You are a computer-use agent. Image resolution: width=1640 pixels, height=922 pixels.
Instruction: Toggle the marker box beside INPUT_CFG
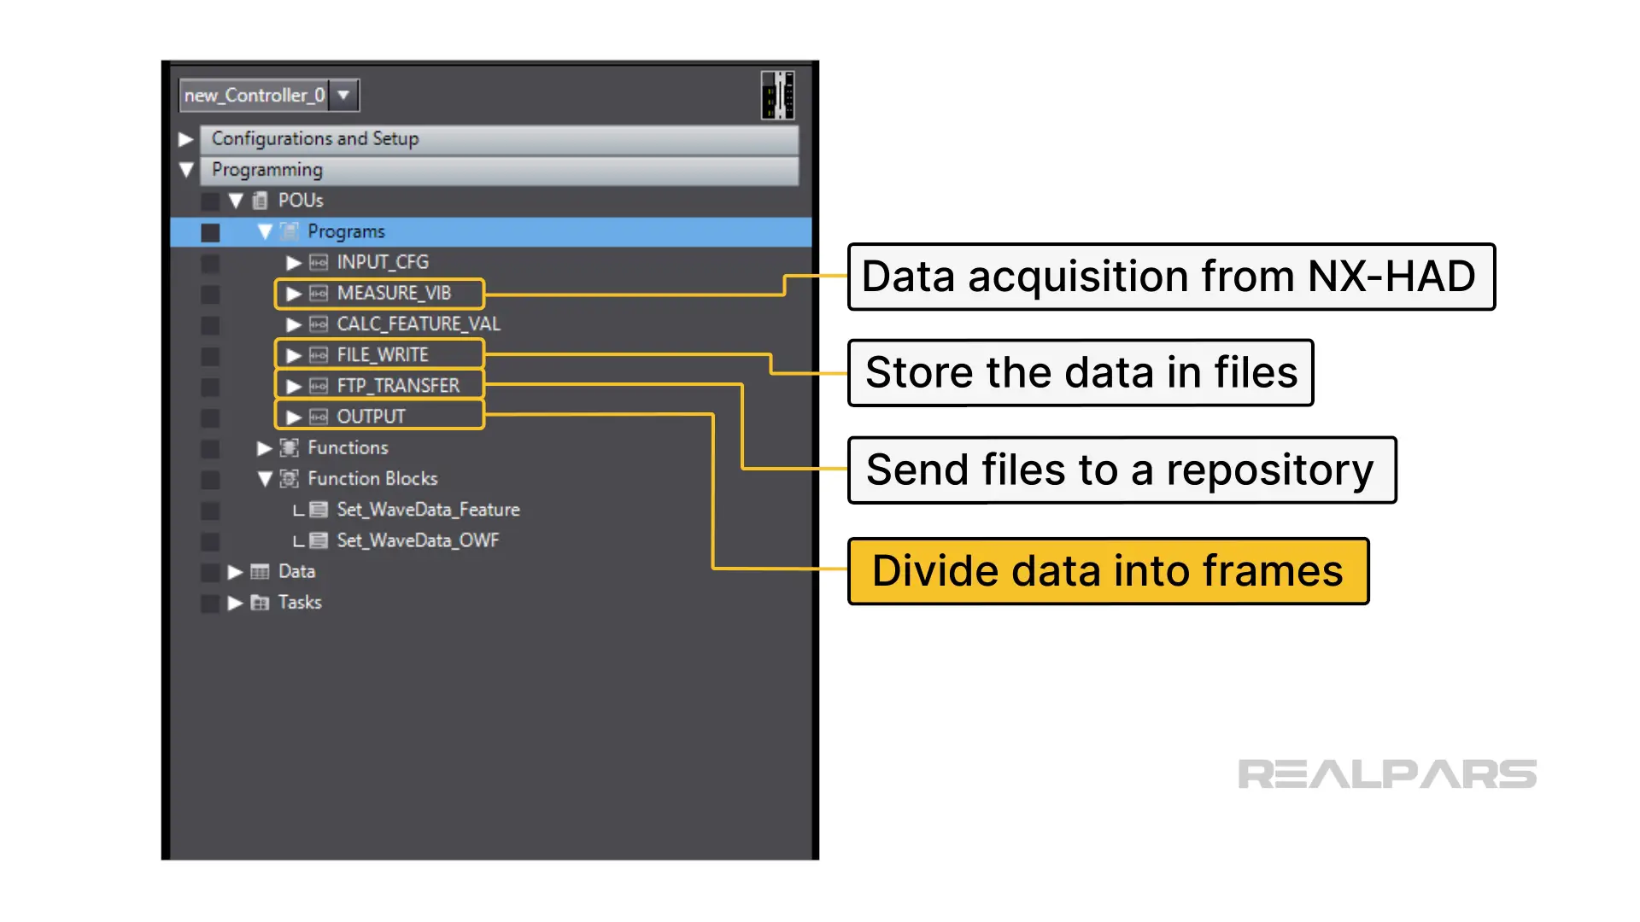210,263
